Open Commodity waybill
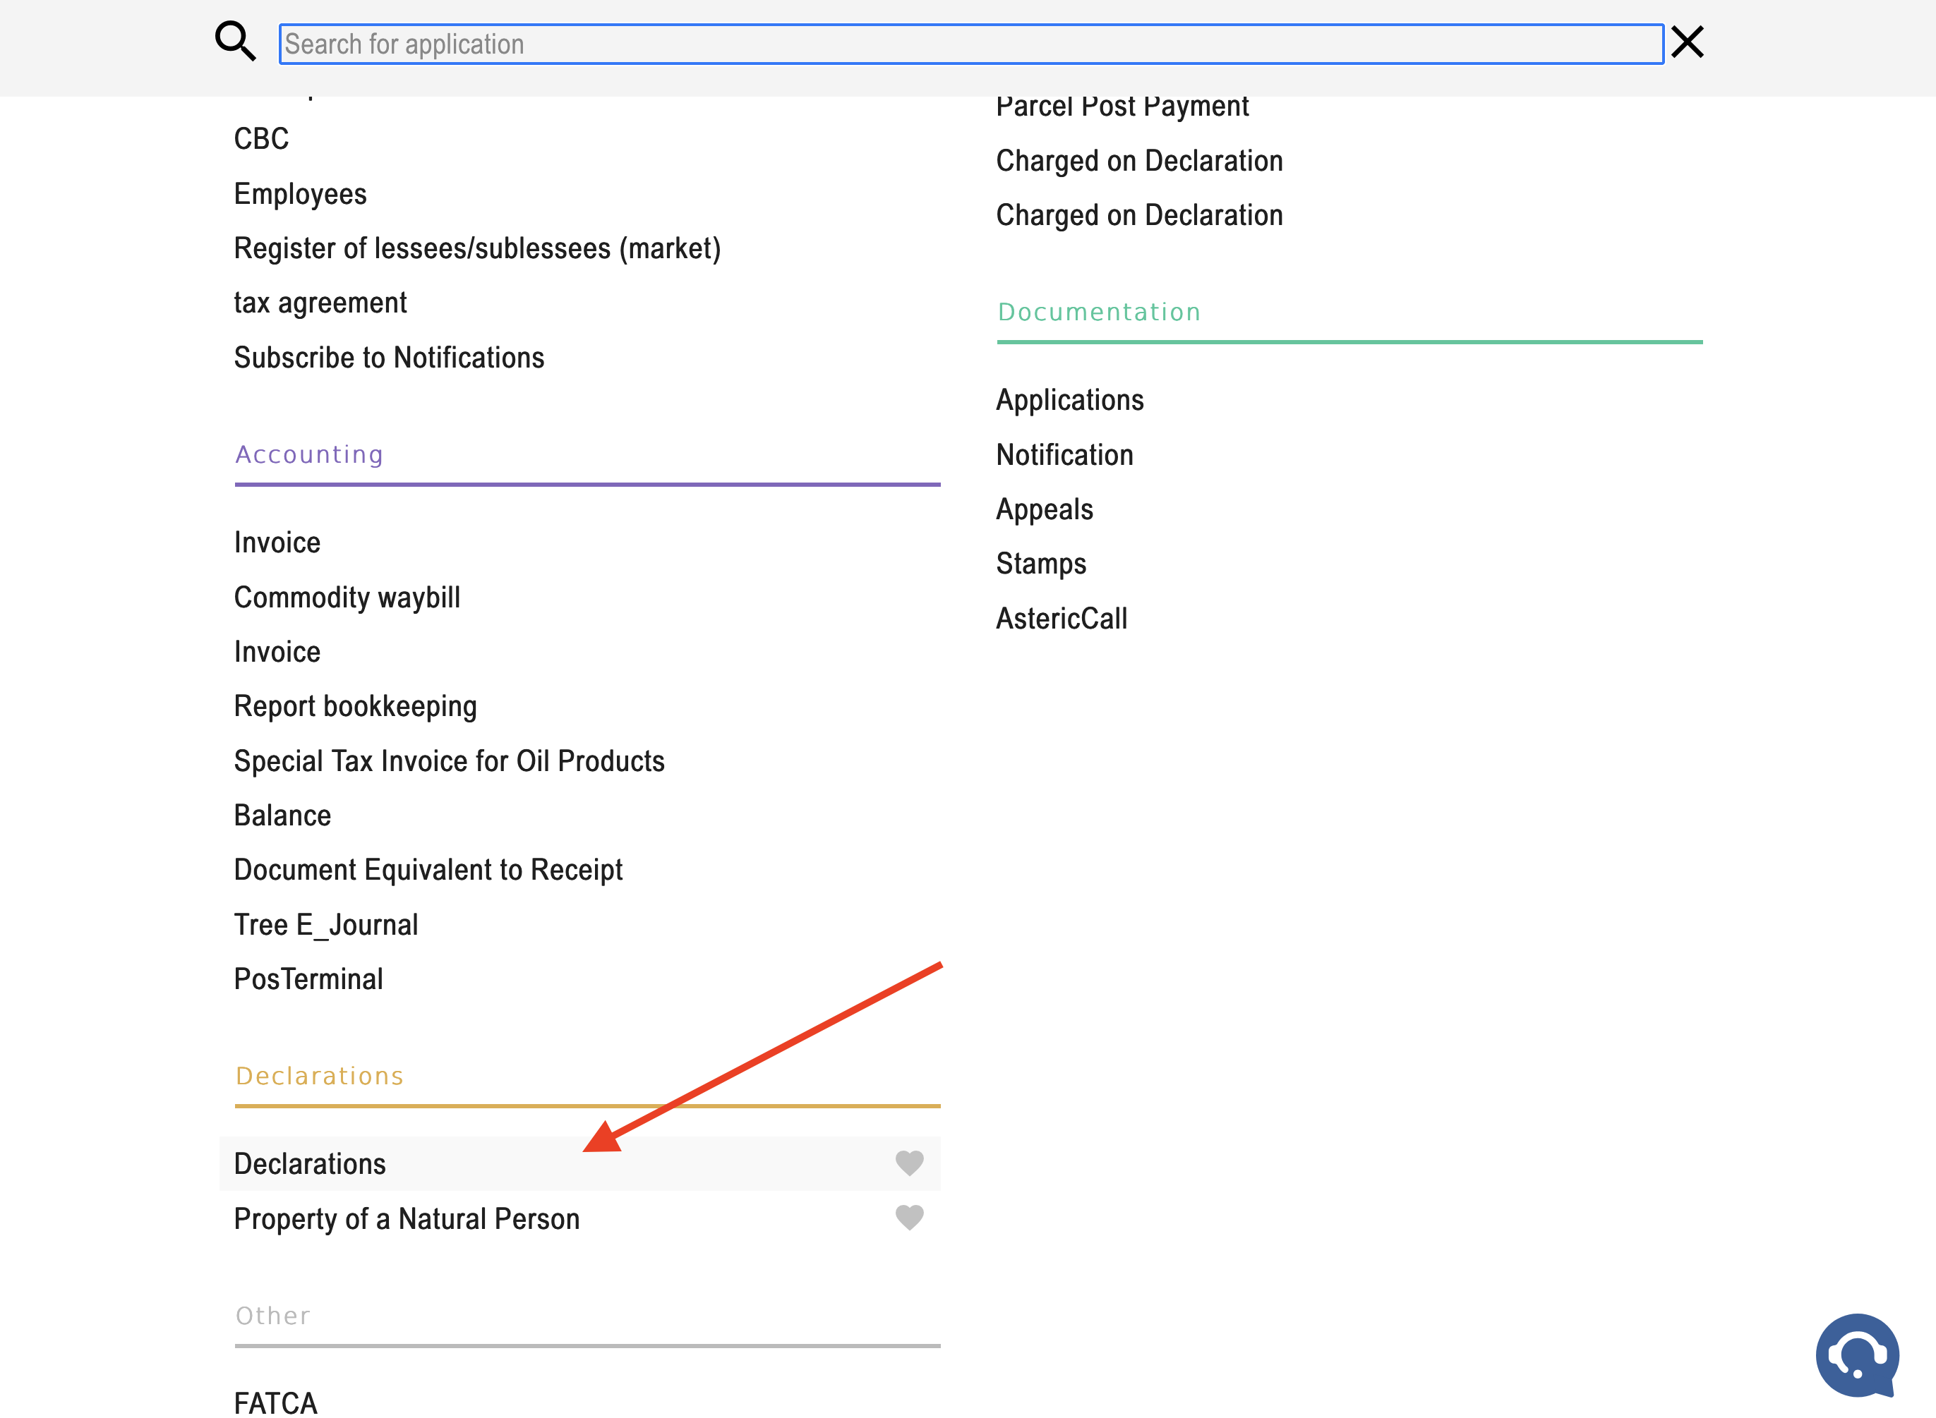Viewport: 1936px width, 1418px height. pos(347,598)
